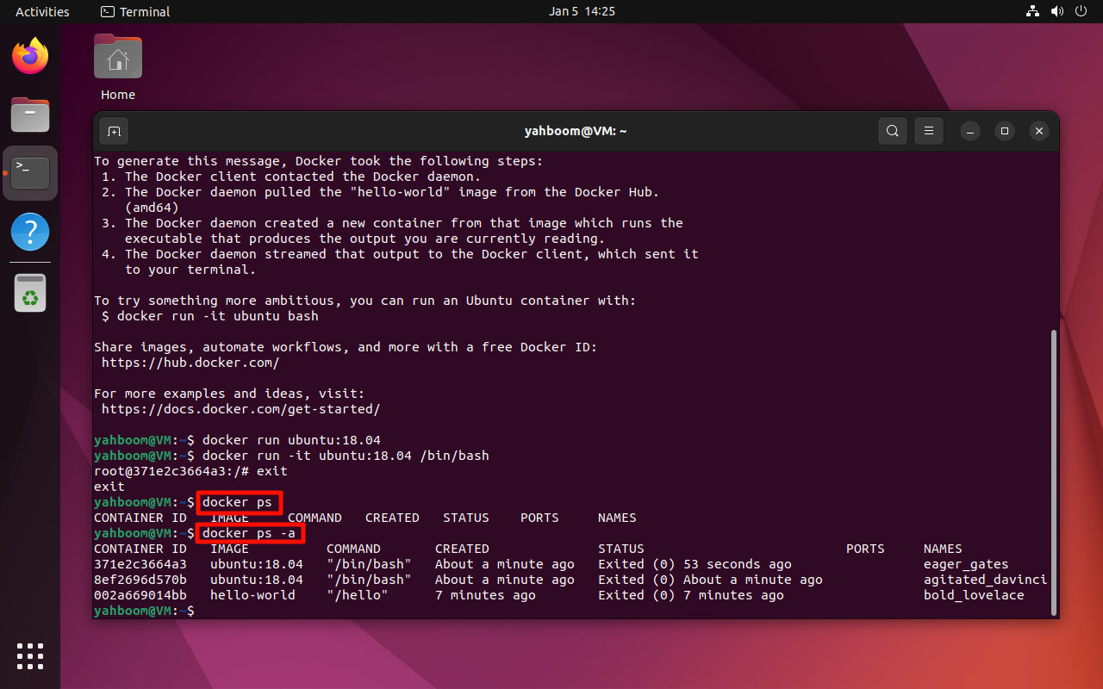This screenshot has height=689, width=1103.
Task: Expand the calendar by clicking Jan 5 14:25
Action: 582,11
